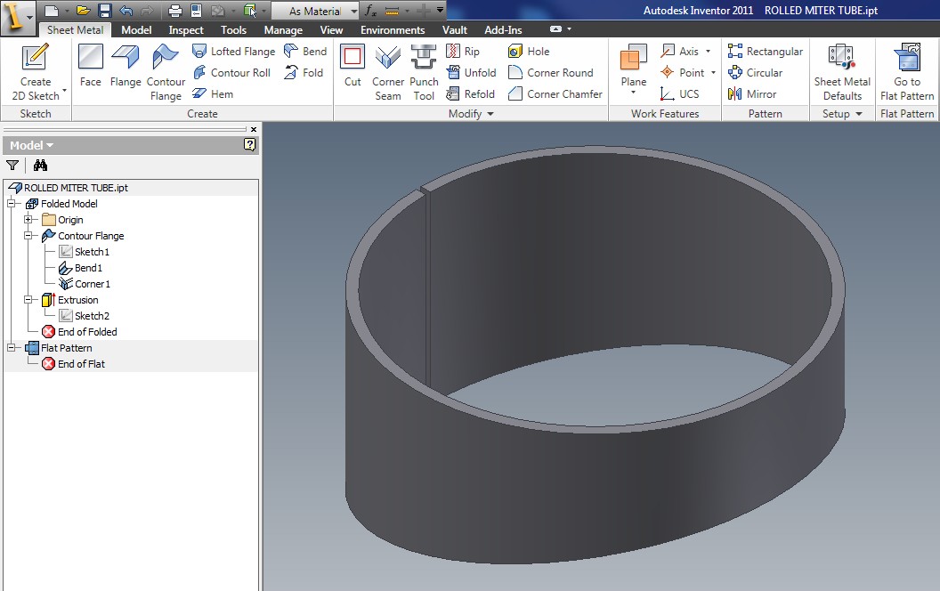Select the Face tool
940x591 pixels.
pyautogui.click(x=90, y=67)
